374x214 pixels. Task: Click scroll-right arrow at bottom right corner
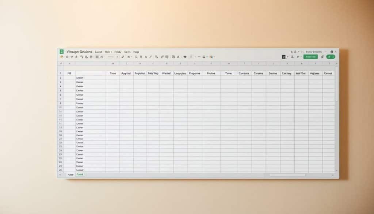[x=333, y=175]
